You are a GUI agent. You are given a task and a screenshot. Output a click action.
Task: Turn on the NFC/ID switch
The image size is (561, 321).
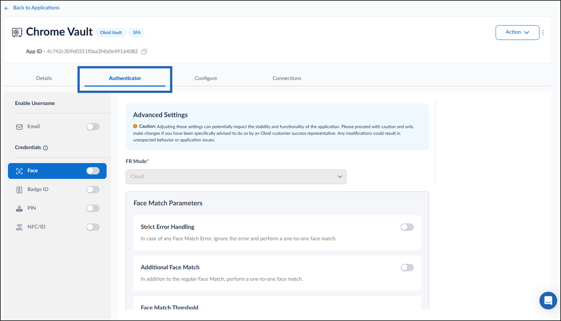coord(93,227)
